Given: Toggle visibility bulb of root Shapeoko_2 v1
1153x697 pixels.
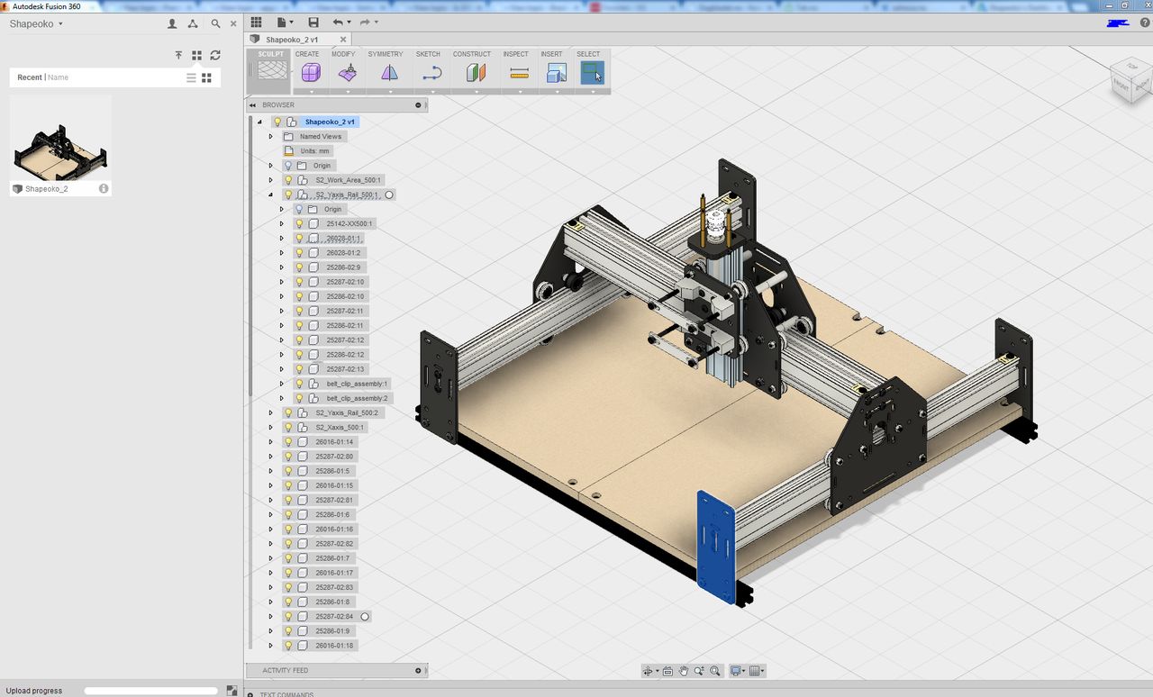Looking at the screenshot, I should click(277, 122).
